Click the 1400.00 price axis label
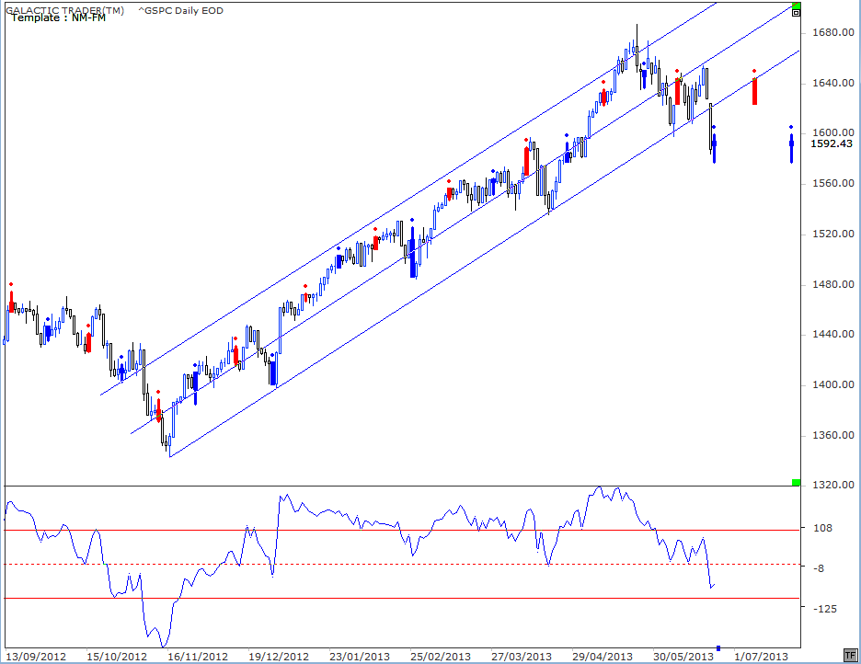This screenshot has width=861, height=664. [833, 384]
